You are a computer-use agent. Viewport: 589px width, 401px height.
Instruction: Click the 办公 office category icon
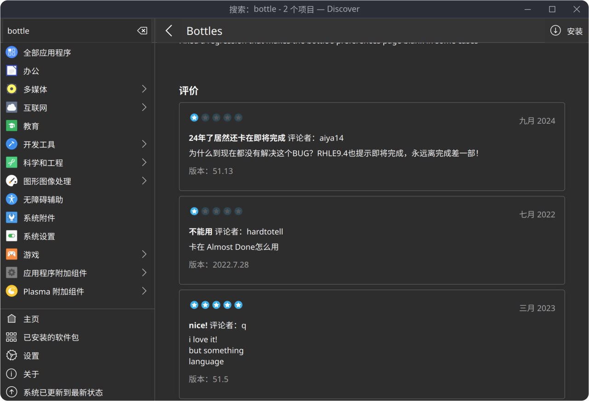coord(12,71)
